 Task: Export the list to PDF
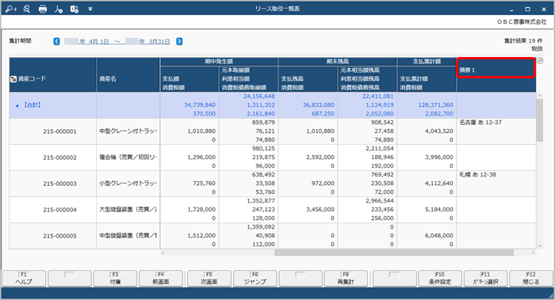tap(59, 9)
